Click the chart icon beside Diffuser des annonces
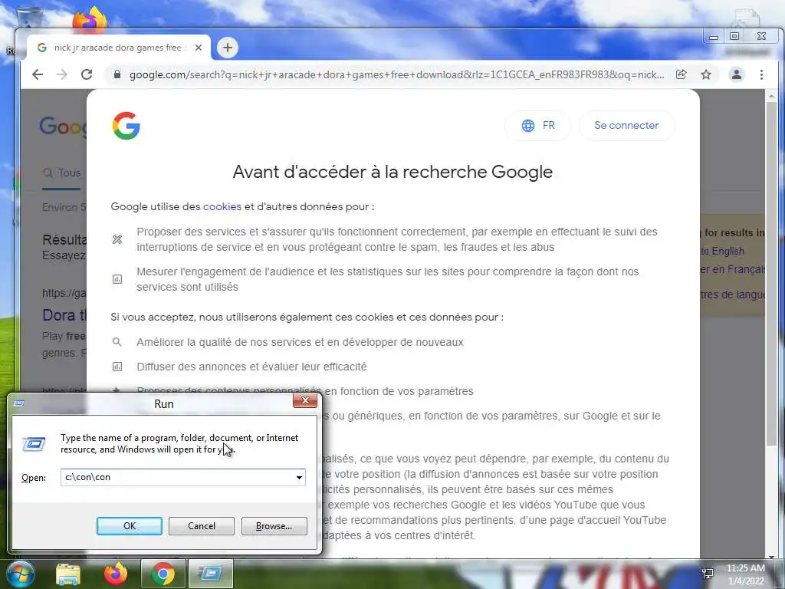Image resolution: width=785 pixels, height=589 pixels. (117, 367)
